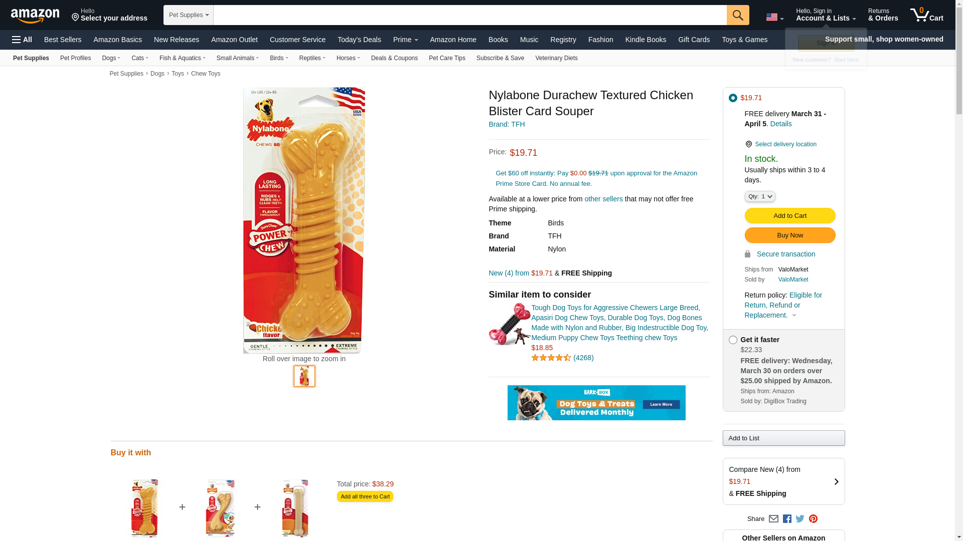This screenshot has width=963, height=541.
Task: Open the shopping cart icon
Action: click(x=926, y=15)
